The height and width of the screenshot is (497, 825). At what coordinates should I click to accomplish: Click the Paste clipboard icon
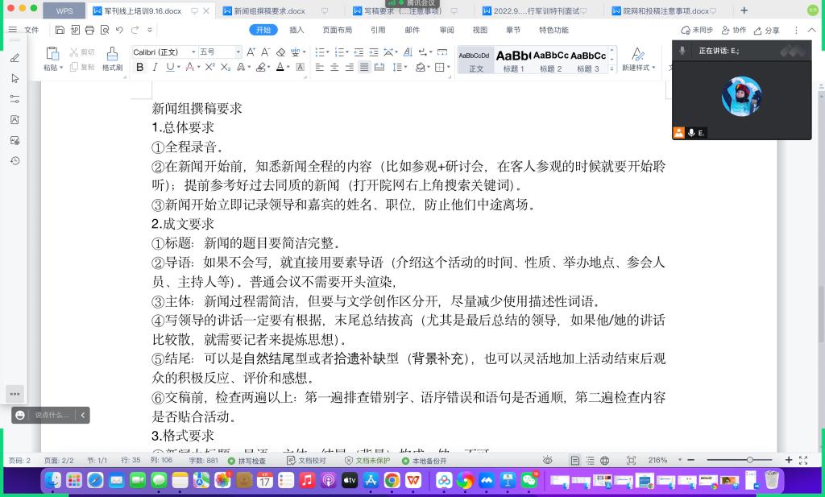[x=52, y=54]
